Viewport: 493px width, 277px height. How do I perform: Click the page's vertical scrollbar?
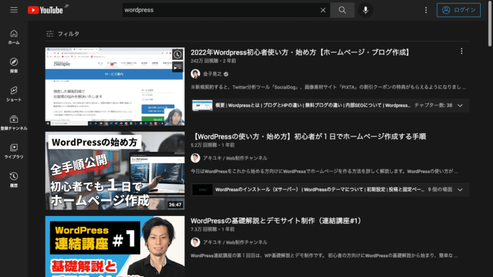point(490,24)
